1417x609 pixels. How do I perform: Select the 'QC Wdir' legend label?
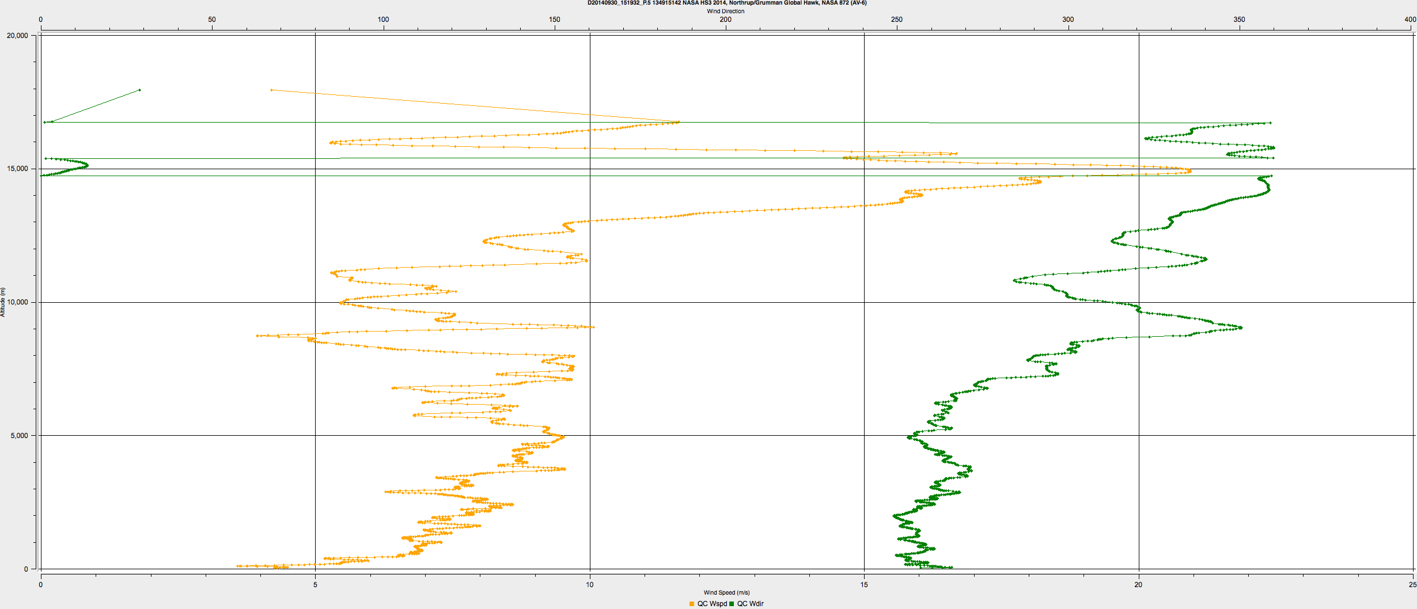[x=751, y=604]
